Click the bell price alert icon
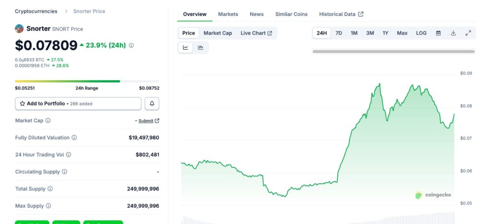491x224 pixels. coord(152,104)
